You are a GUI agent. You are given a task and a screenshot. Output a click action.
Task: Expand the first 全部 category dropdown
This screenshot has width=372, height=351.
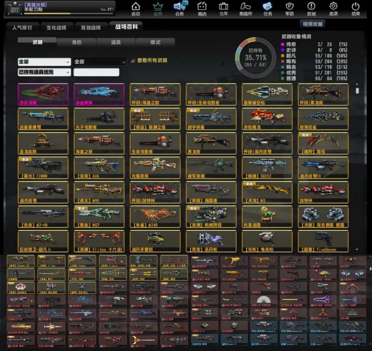(44, 62)
